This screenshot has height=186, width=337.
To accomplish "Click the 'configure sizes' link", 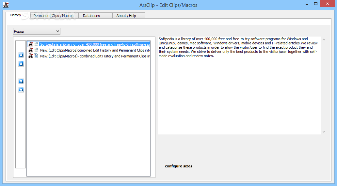I will (x=179, y=166).
